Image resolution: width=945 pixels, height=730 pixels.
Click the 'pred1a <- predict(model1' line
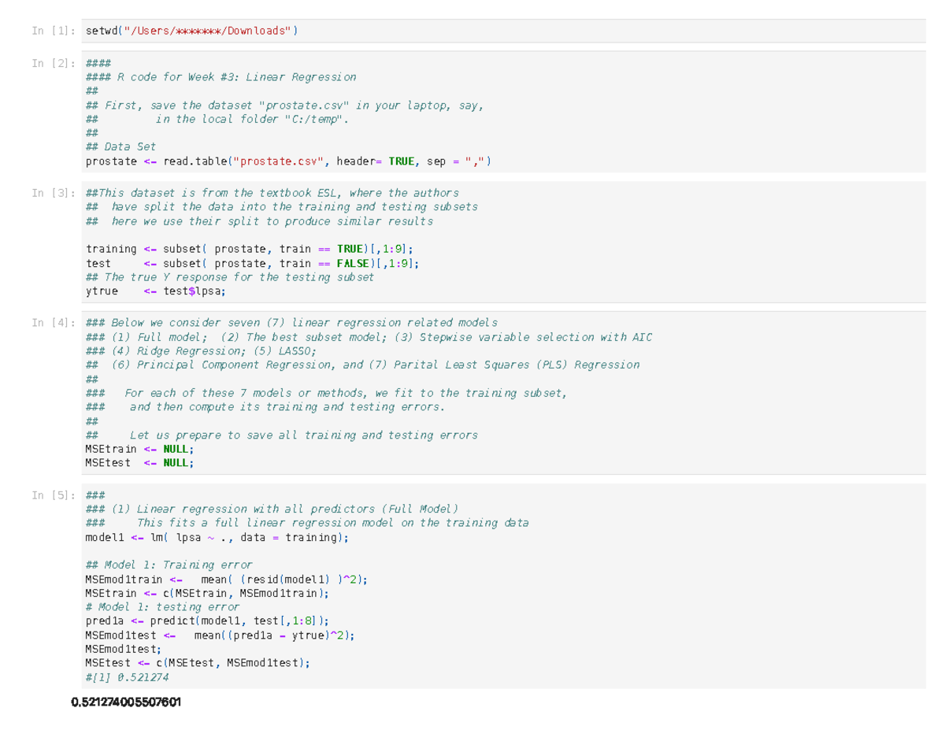click(x=207, y=621)
